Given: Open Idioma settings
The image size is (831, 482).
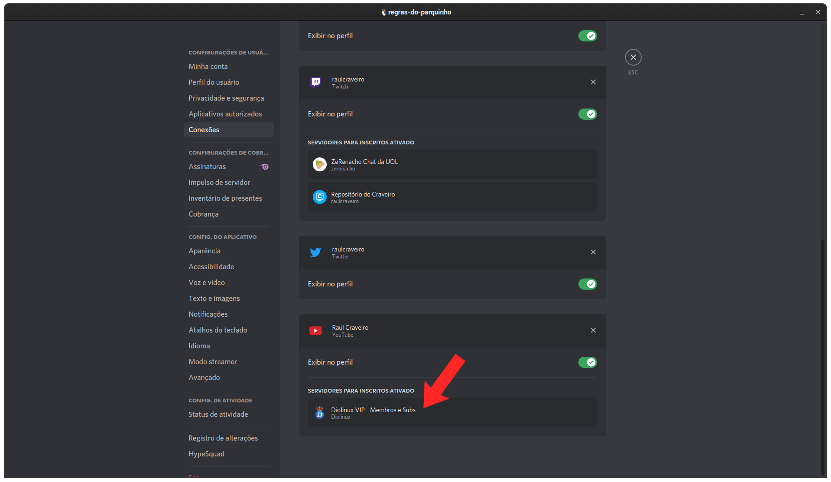Looking at the screenshot, I should click(x=228, y=346).
